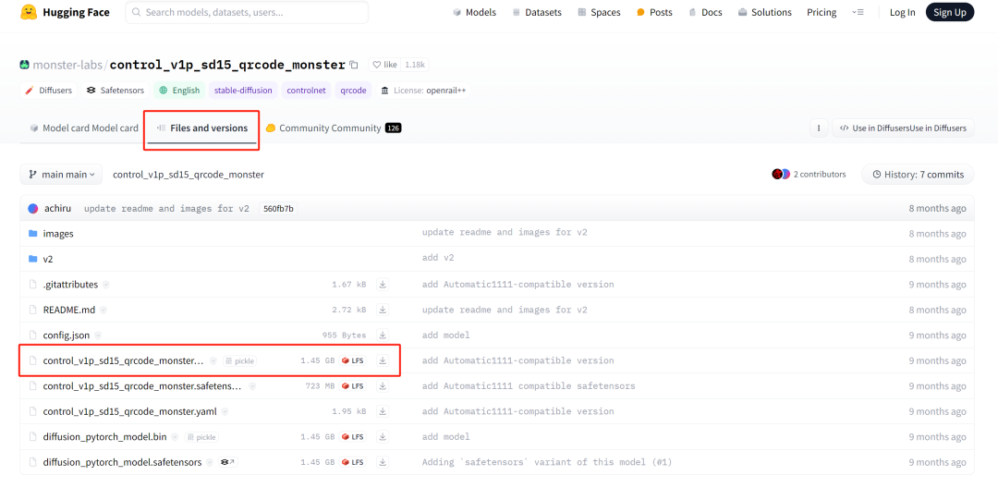Click the monster-labs organization avatar
The height and width of the screenshot is (500, 998).
[x=25, y=65]
